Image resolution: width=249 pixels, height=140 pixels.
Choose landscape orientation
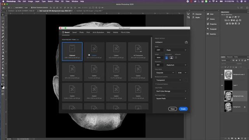[171, 58]
